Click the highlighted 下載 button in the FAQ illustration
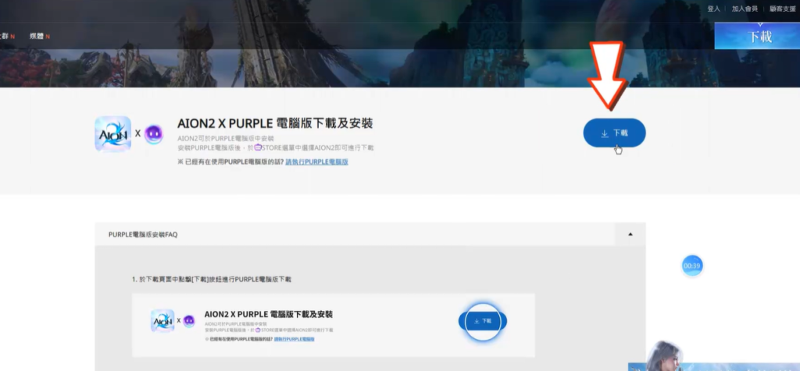The image size is (800, 371). (x=482, y=321)
